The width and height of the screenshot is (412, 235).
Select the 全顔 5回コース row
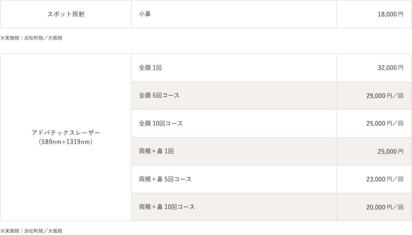159,95
